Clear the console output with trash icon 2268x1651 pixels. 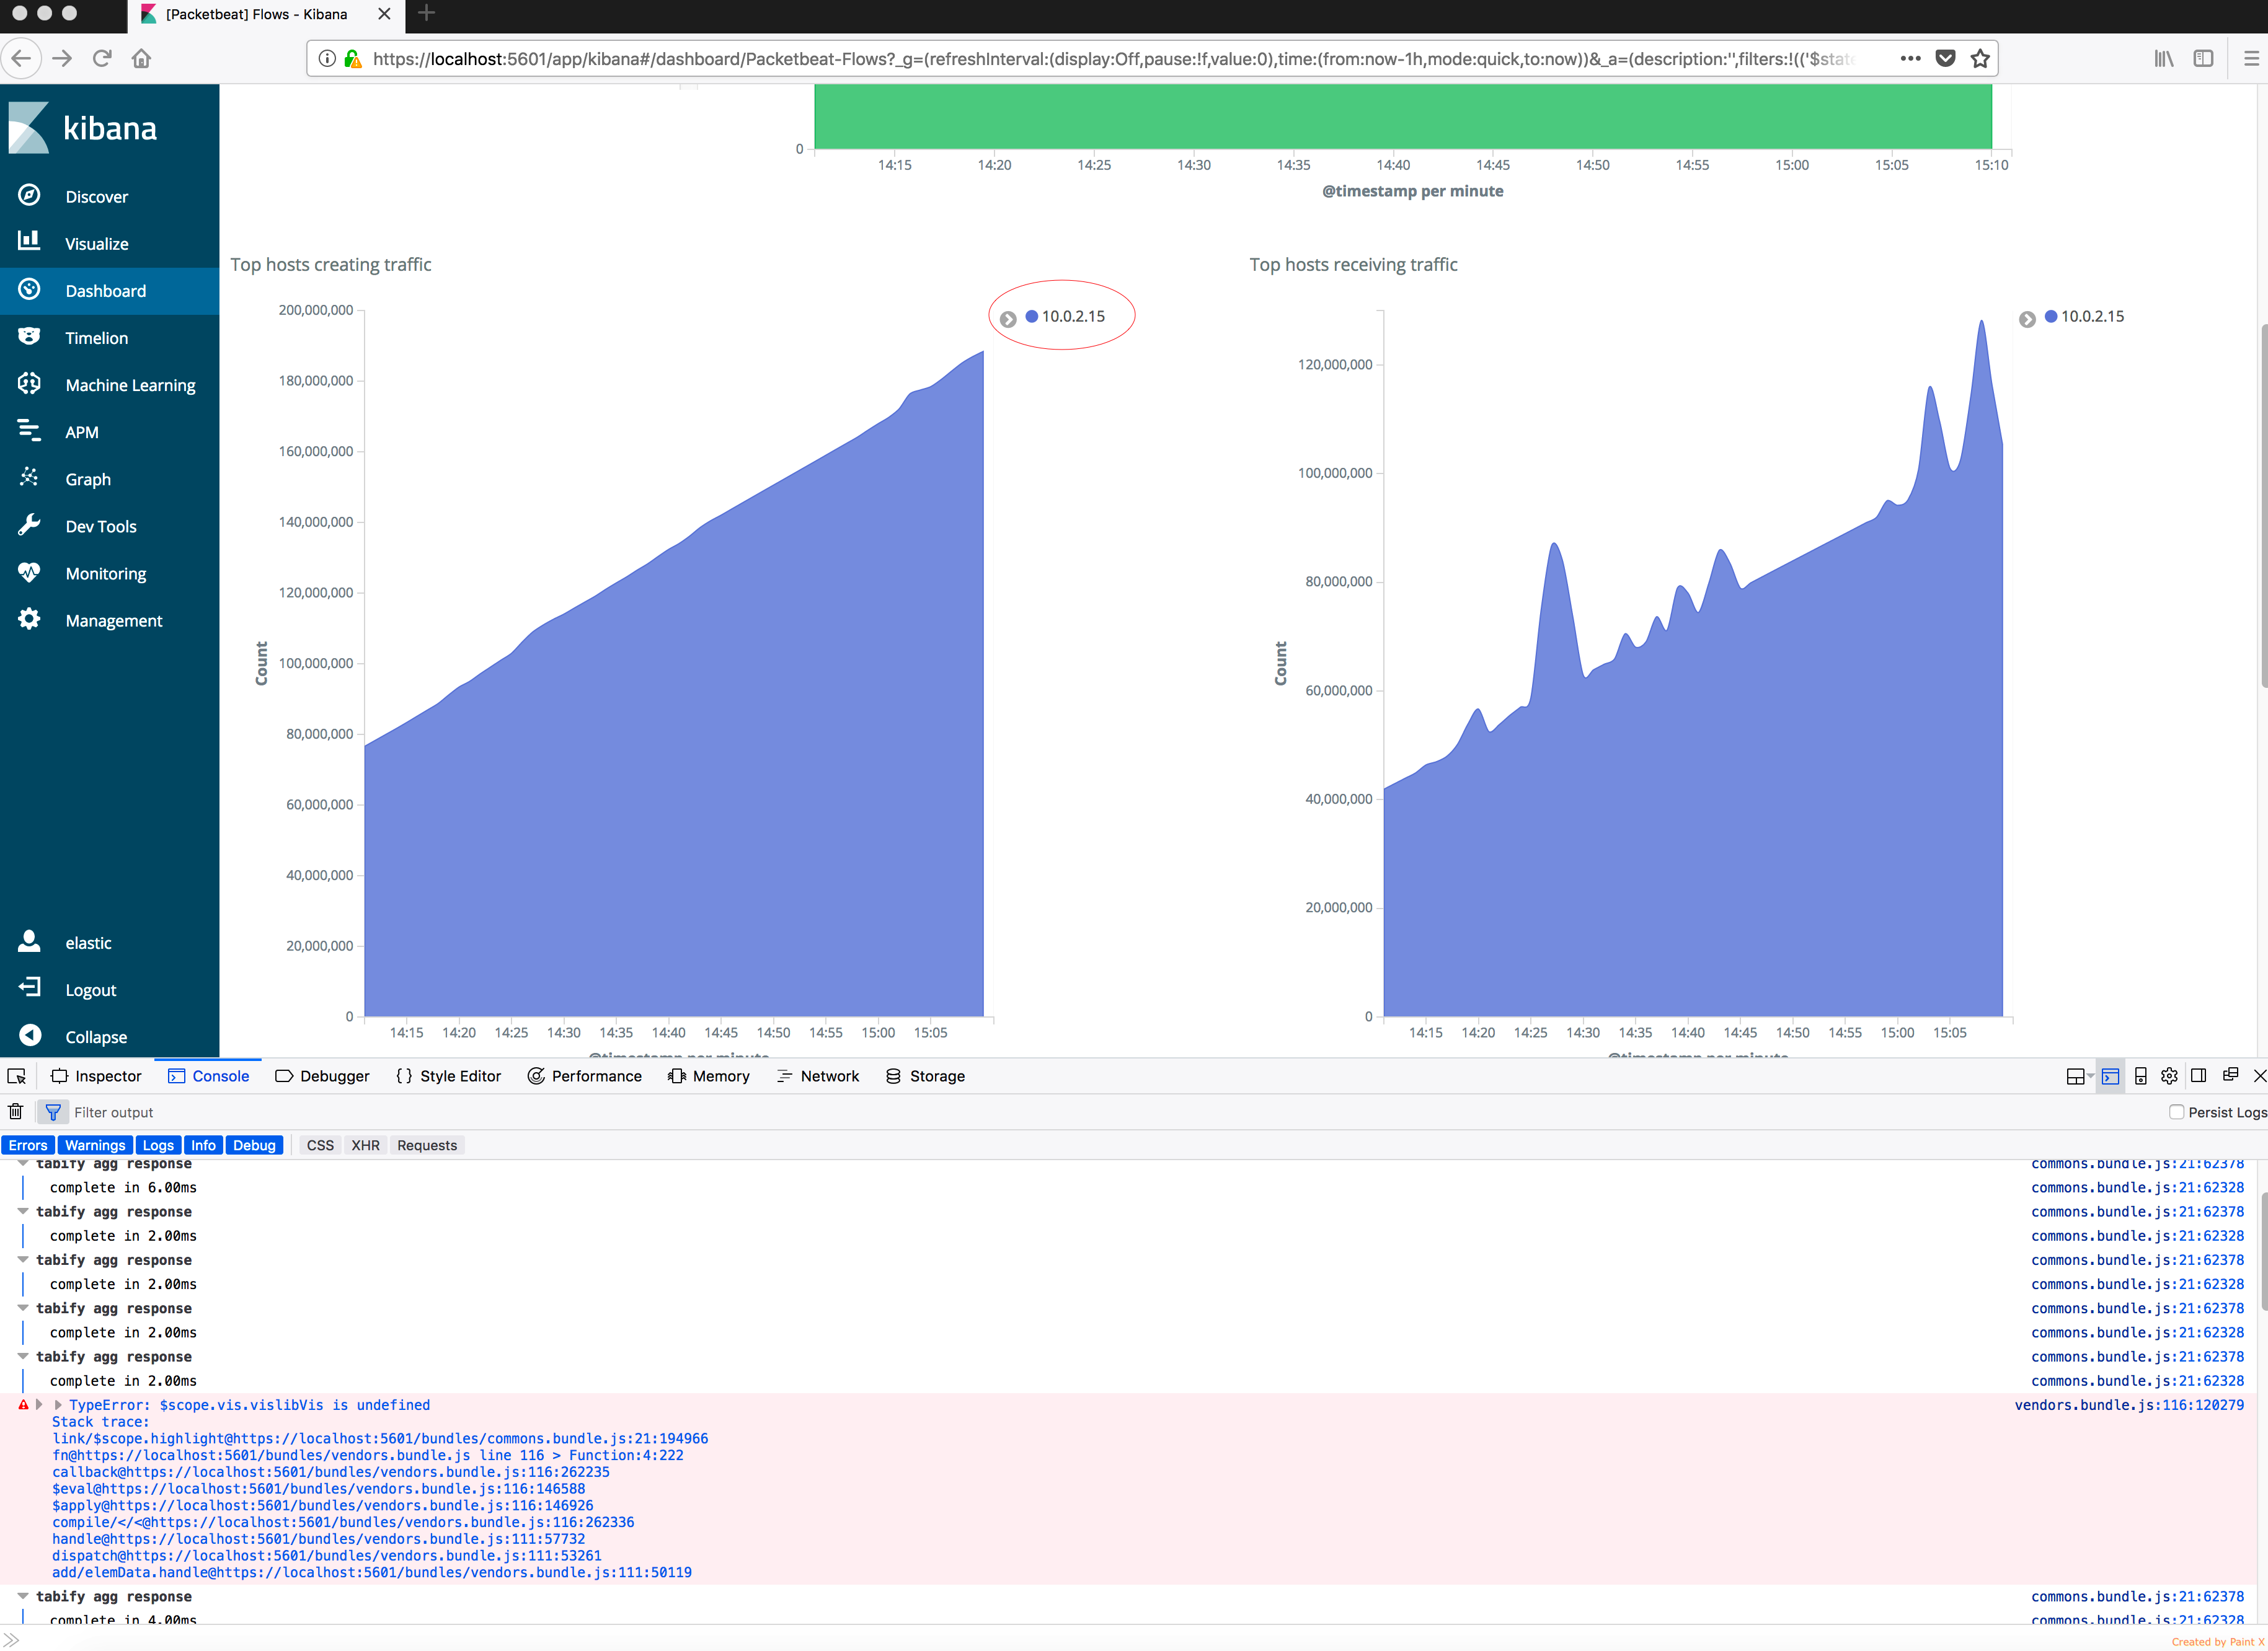click(15, 1111)
